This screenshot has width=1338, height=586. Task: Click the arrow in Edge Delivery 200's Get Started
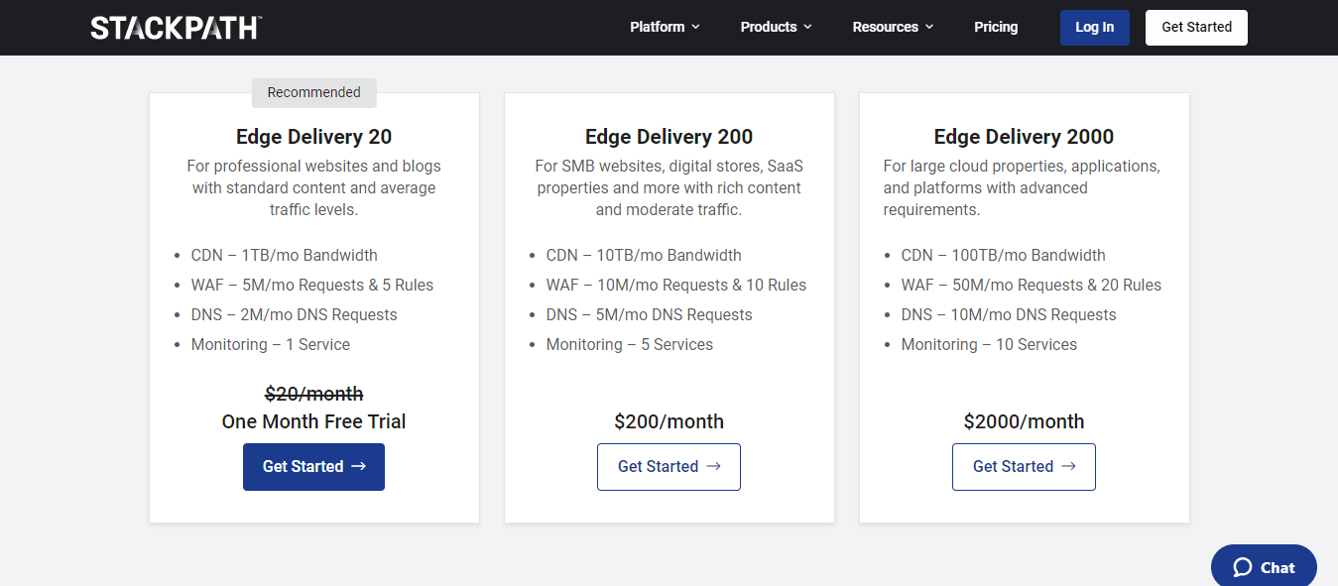[713, 467]
